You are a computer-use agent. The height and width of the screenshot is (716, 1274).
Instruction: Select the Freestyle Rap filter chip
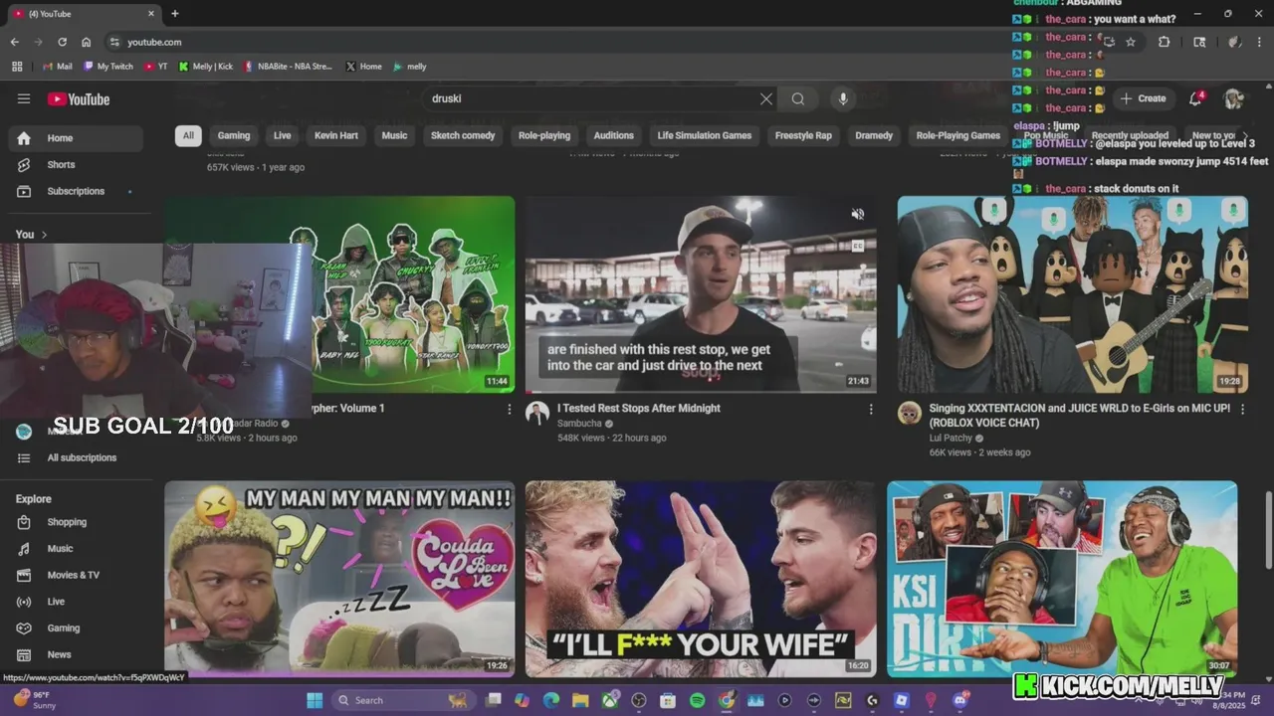pos(803,135)
